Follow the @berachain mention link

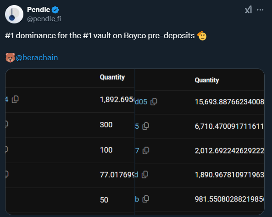37,57
